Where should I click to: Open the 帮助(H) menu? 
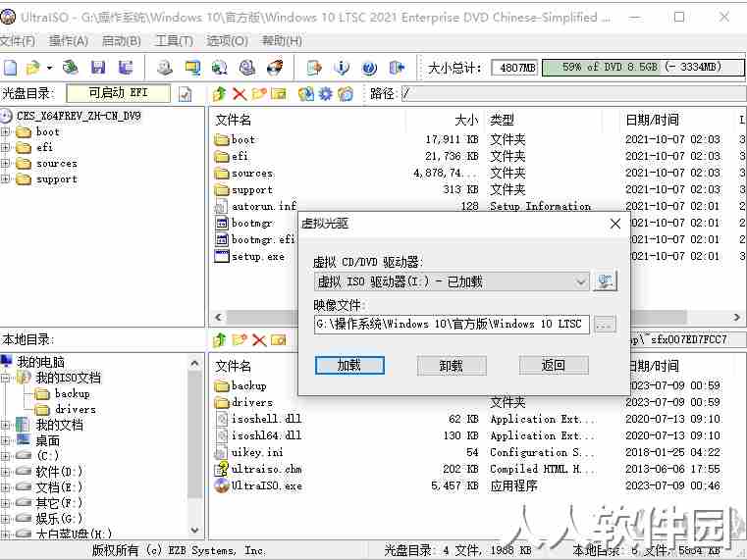click(x=282, y=41)
